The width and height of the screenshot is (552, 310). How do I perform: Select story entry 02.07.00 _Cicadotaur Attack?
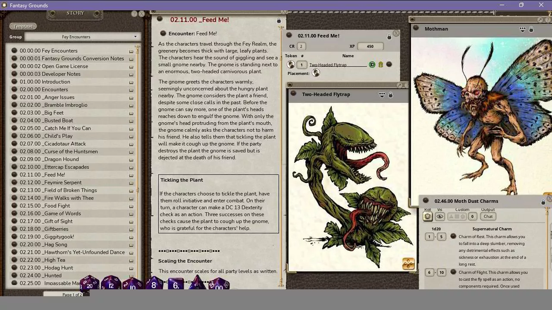point(53,144)
